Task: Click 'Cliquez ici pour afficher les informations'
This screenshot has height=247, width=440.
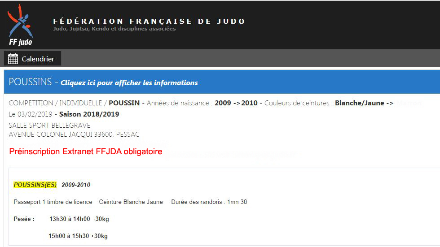Action: [x=129, y=83]
